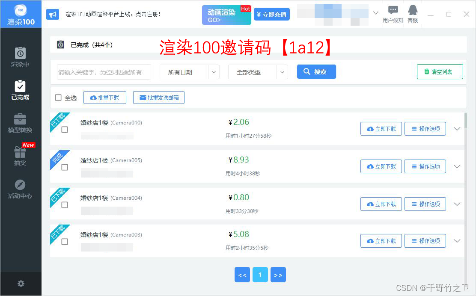Check the 婚纱店1楼 Camera003 checkbox
The width and height of the screenshot is (476, 296).
point(65,242)
